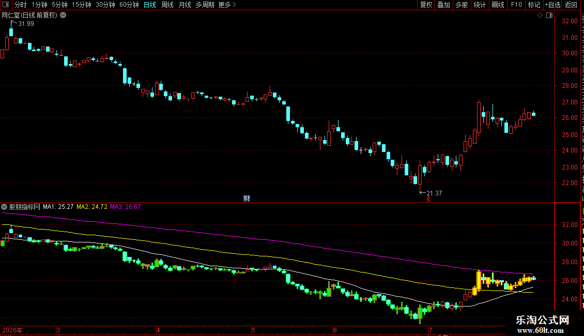Image resolution: width=584 pixels, height=336 pixels.
Task: Click the MA2: 24.72 label
Action: (x=92, y=207)
